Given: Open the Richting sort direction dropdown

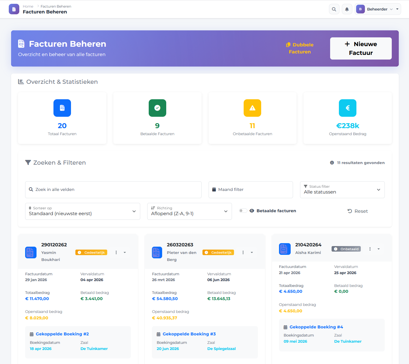Looking at the screenshot, I should coord(189,211).
